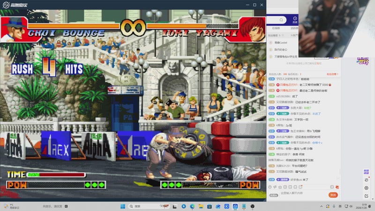Select ranked user 陈丹的老公
375x211 pixels.
281,50
